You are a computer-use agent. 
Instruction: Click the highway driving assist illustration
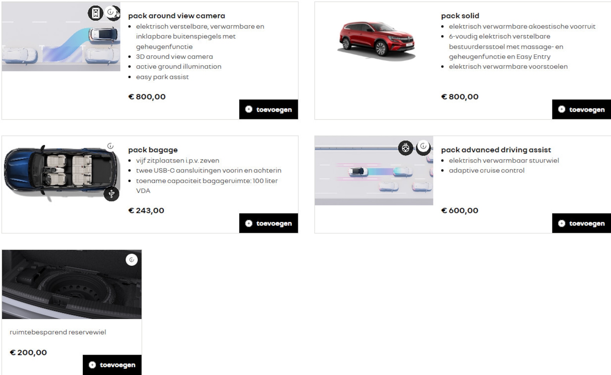[374, 171]
